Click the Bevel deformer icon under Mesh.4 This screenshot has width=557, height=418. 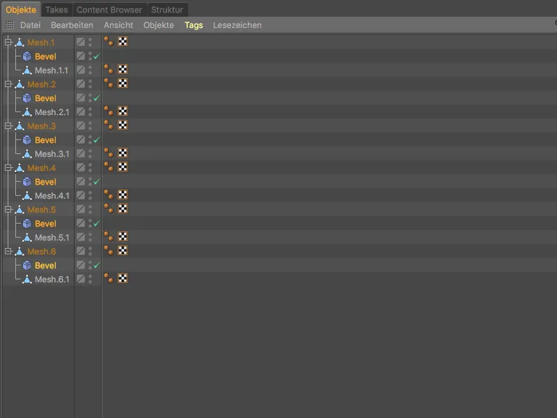click(27, 182)
